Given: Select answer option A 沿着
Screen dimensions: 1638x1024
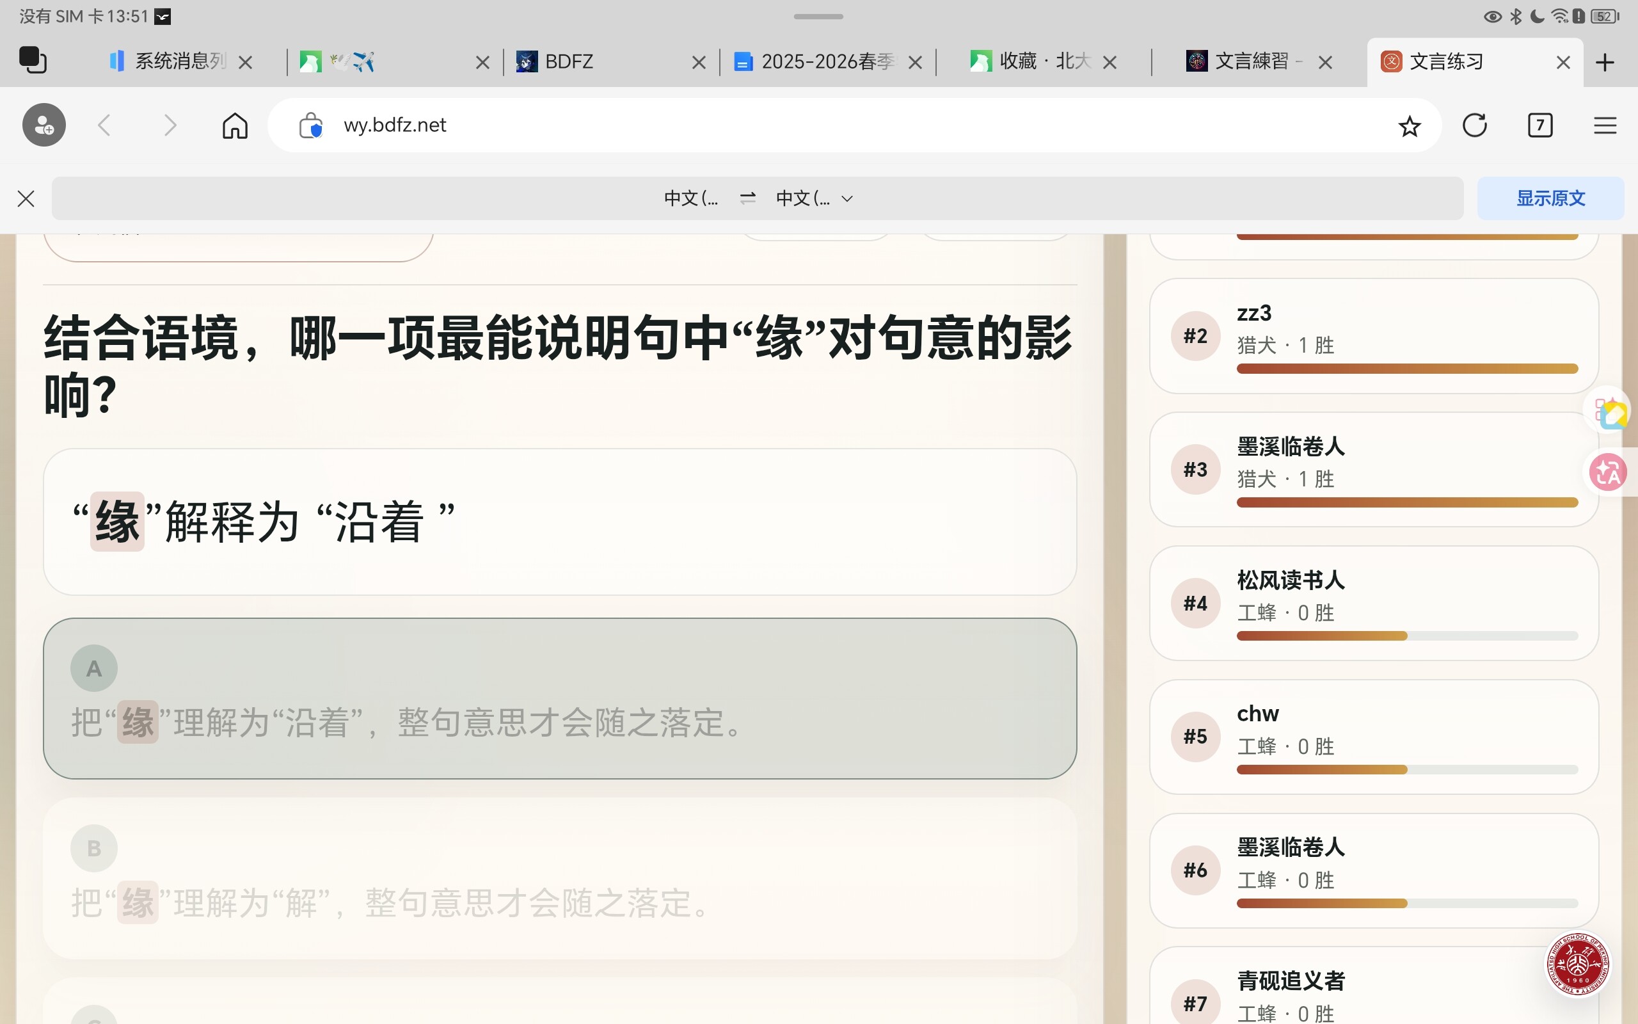Looking at the screenshot, I should click(559, 698).
